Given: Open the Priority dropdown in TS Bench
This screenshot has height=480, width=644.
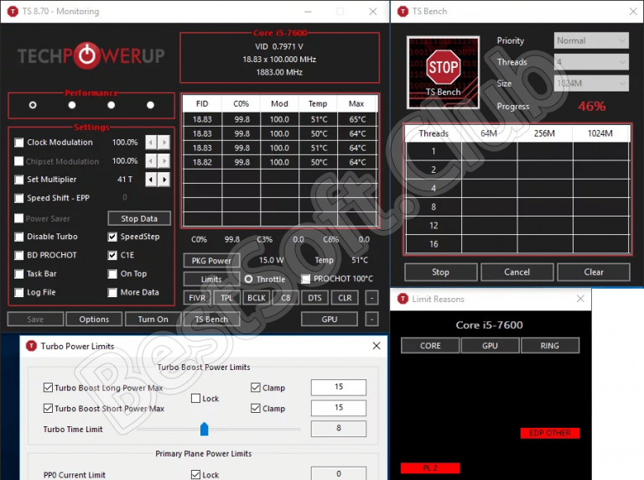Looking at the screenshot, I should (591, 40).
